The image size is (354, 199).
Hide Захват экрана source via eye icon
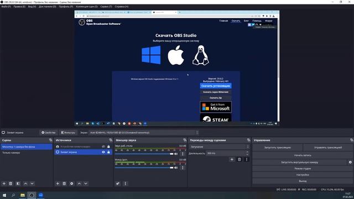(x=103, y=152)
